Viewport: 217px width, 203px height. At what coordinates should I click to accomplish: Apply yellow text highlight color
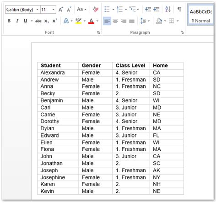coord(78,21)
